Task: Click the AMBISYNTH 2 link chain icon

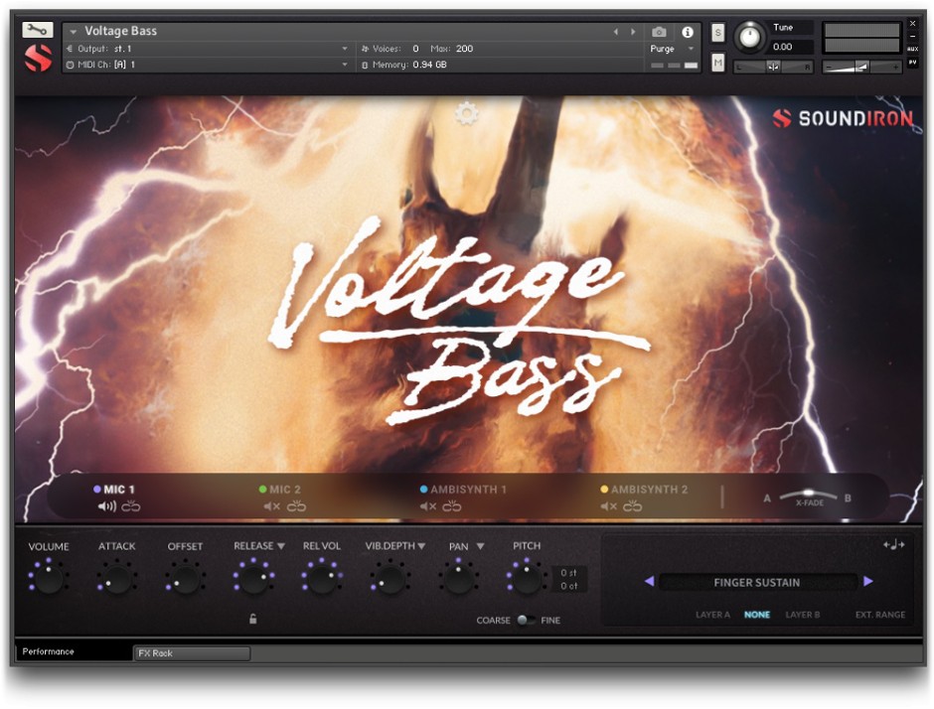Action: pos(633,506)
